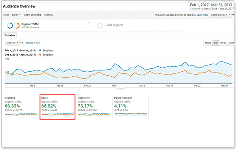Click the blue Sessions legend dot

40,51
